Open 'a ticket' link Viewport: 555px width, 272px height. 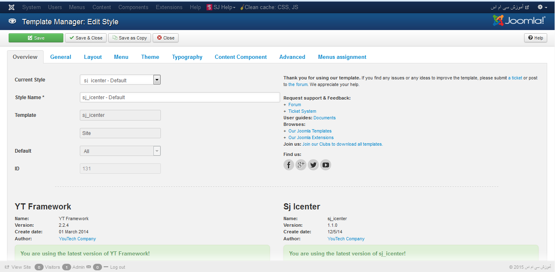point(515,78)
